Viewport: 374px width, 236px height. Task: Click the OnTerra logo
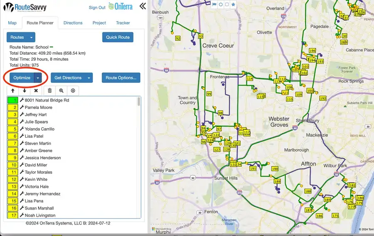click(121, 7)
